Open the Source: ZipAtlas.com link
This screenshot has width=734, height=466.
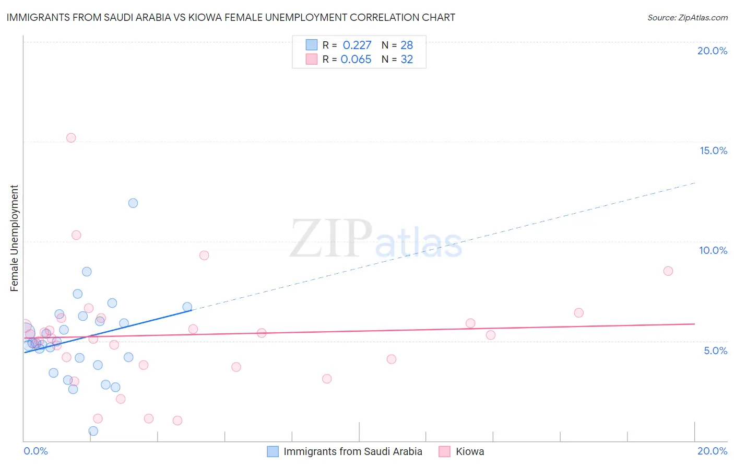tap(688, 17)
